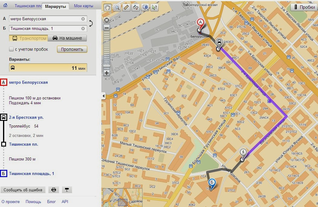Open the О проекте footer link
Viewport: 318px width, 207px height.
[11, 202]
